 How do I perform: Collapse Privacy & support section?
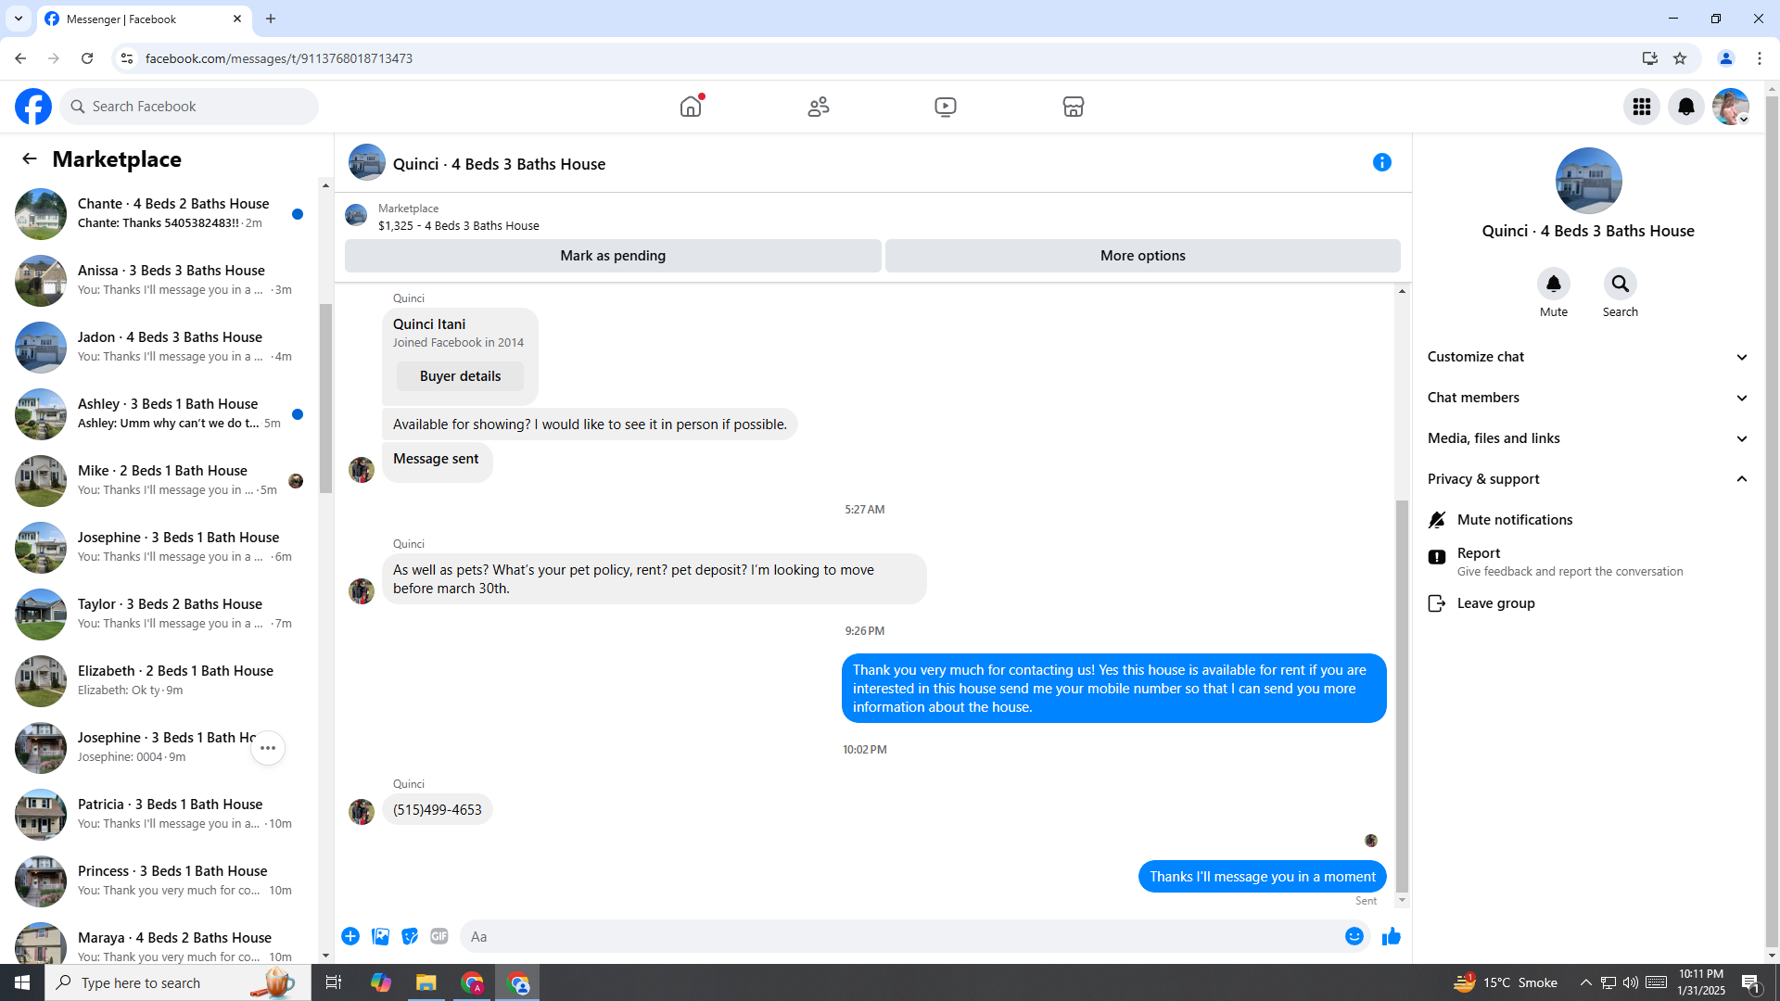1588,479
